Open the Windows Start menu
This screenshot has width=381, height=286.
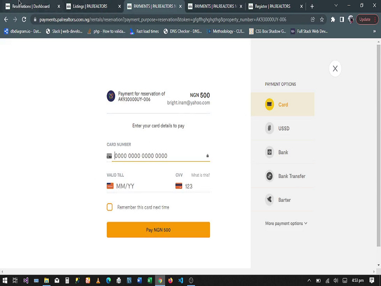point(5,280)
